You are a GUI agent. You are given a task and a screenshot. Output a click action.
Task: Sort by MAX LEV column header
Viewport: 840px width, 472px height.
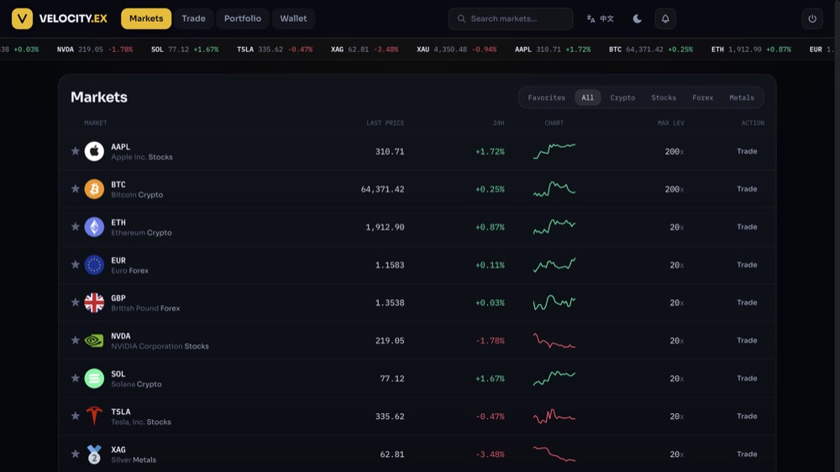tap(670, 123)
